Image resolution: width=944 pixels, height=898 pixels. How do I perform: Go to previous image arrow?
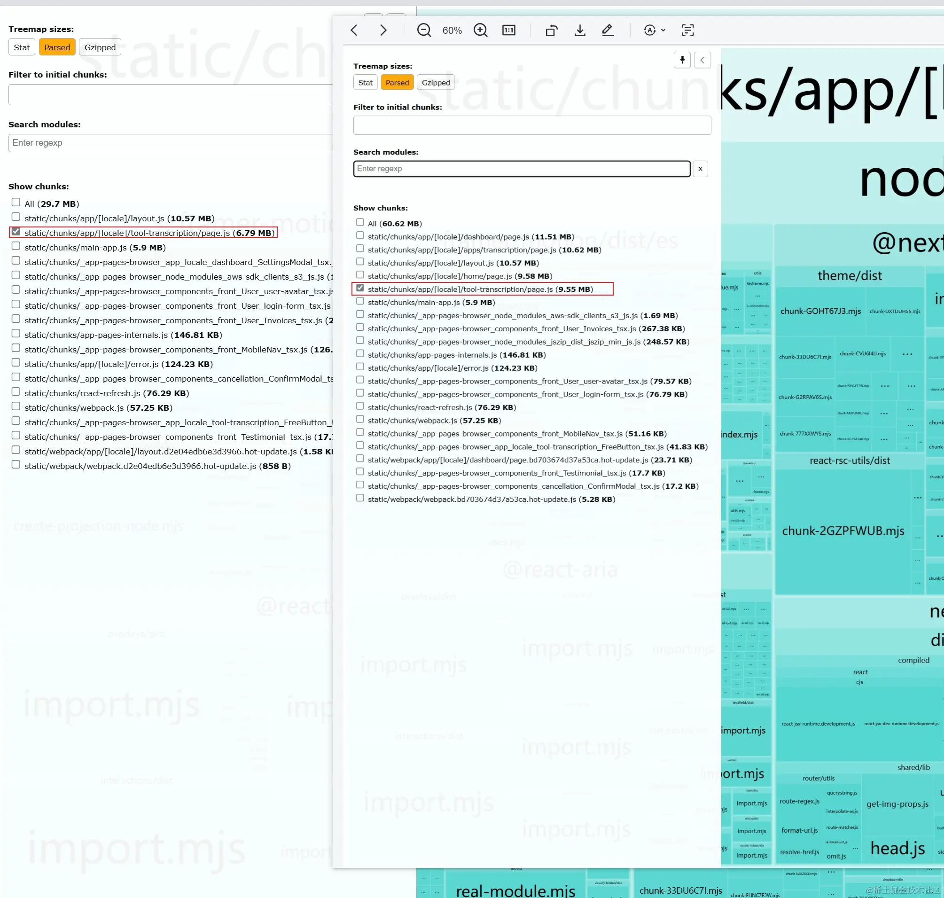pyautogui.click(x=354, y=31)
